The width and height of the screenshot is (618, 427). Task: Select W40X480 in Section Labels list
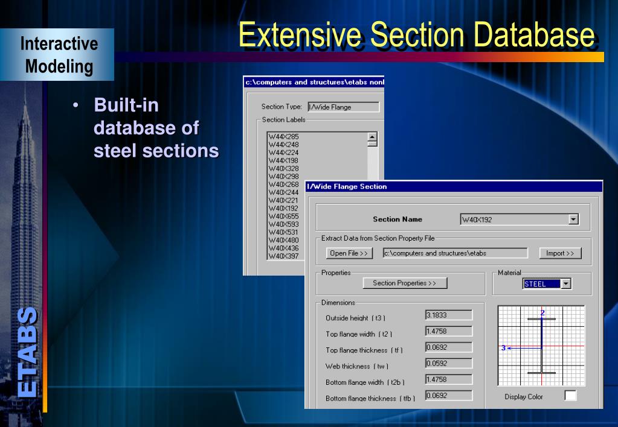pos(284,240)
